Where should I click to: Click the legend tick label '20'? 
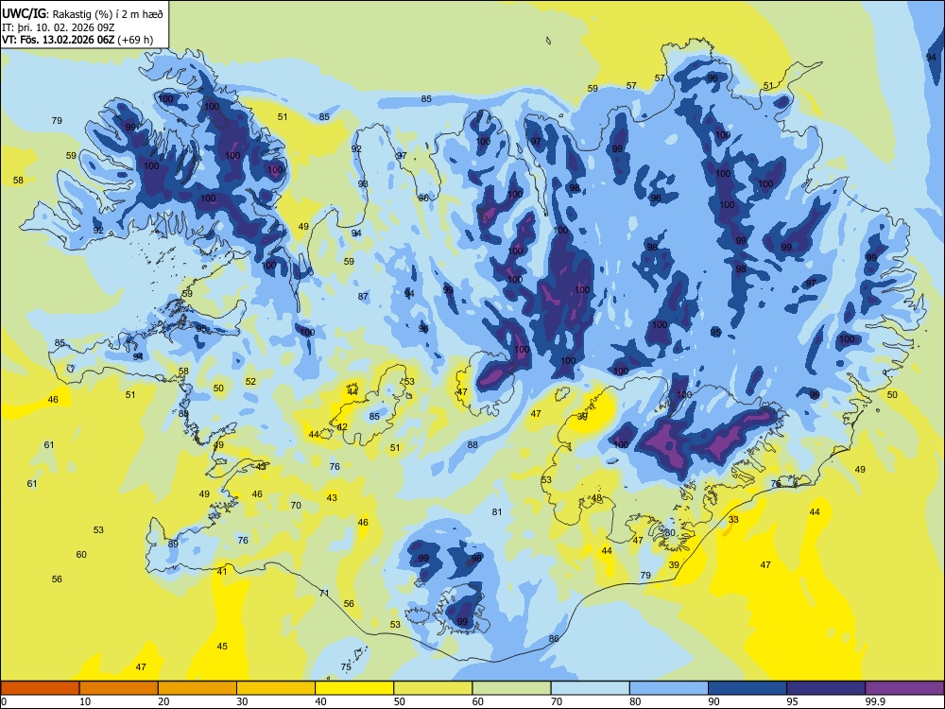pos(163,701)
